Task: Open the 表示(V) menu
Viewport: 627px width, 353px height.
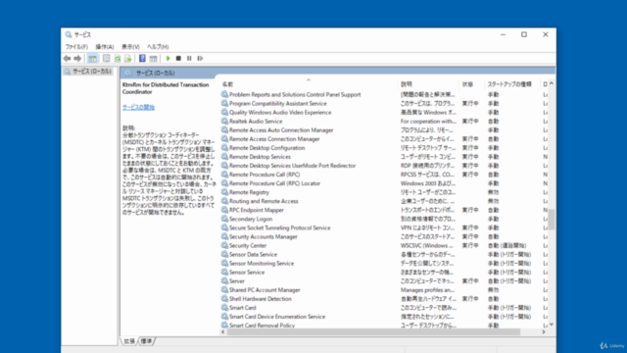Action: pos(130,47)
